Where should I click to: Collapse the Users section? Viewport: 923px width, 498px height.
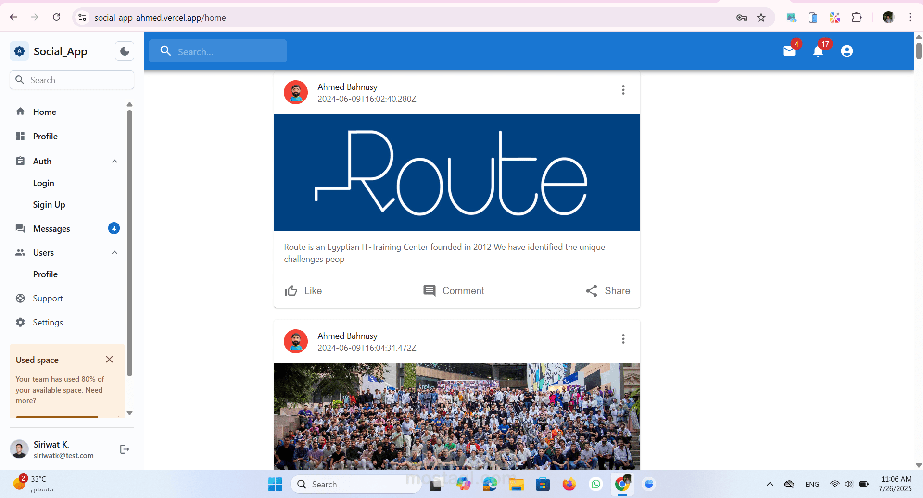pos(114,252)
